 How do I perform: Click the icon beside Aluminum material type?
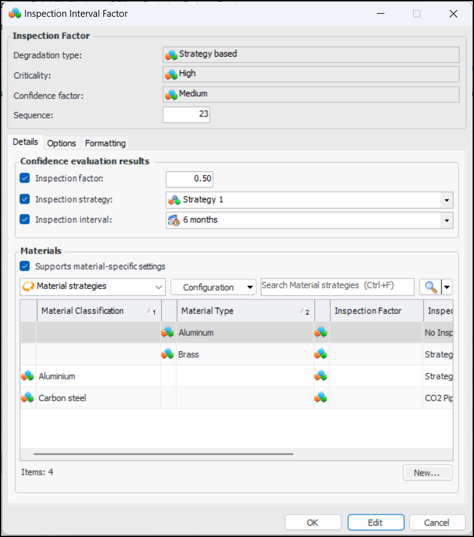167,333
